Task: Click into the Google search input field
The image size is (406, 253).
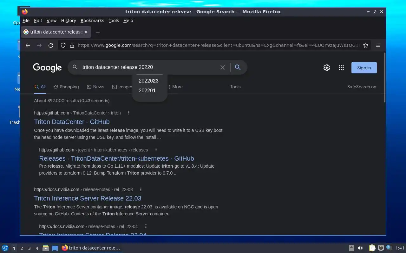Action: click(x=149, y=67)
